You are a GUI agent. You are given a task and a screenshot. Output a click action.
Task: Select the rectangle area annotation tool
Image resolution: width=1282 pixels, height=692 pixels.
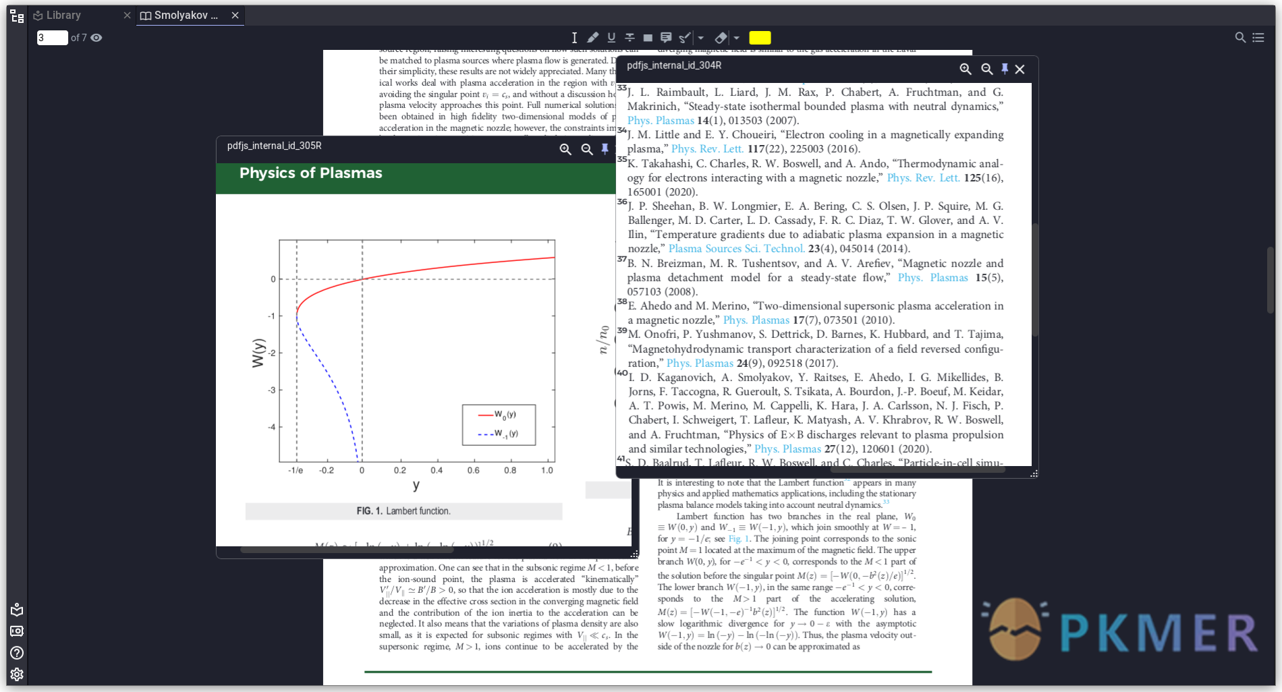pos(648,38)
